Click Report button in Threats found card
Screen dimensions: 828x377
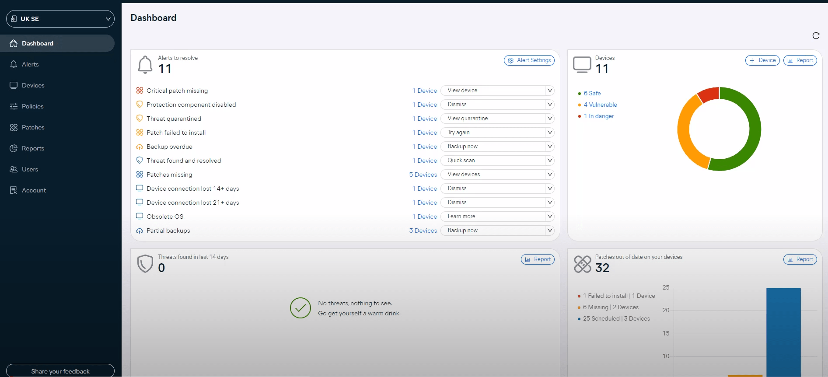[x=538, y=259]
